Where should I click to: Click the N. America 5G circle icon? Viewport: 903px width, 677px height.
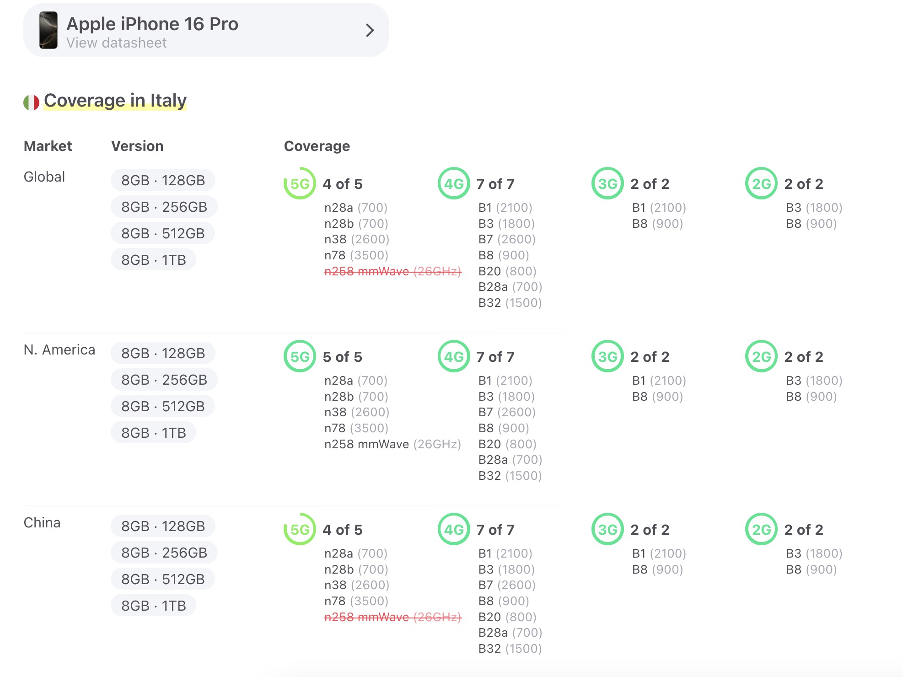[x=300, y=356]
